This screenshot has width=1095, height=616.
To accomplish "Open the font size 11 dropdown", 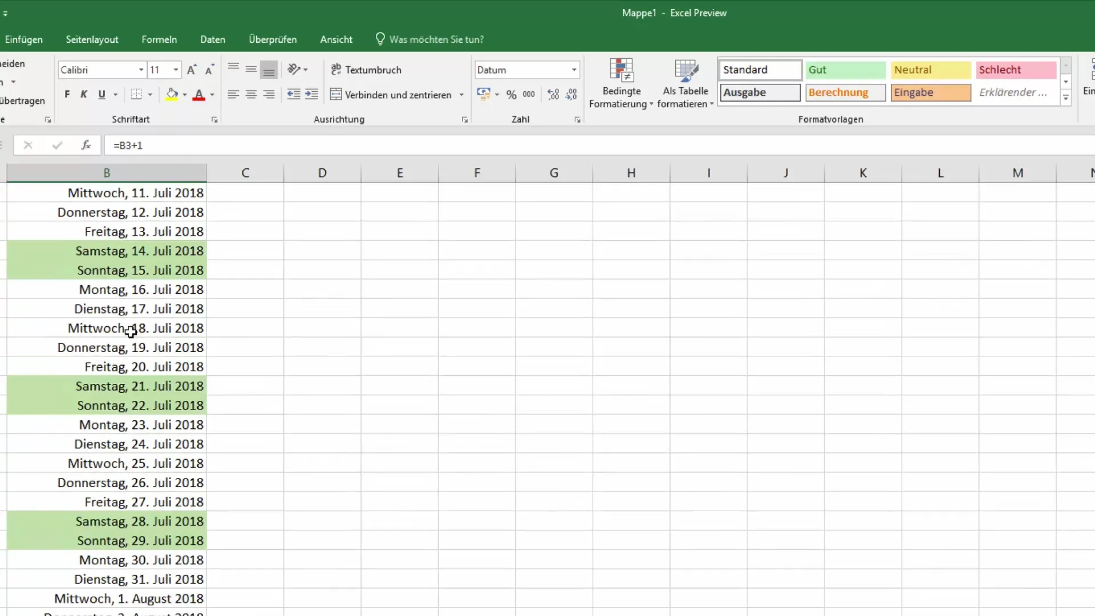I will (176, 70).
